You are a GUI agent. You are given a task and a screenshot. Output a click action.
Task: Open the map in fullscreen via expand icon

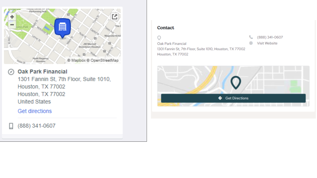(115, 17)
